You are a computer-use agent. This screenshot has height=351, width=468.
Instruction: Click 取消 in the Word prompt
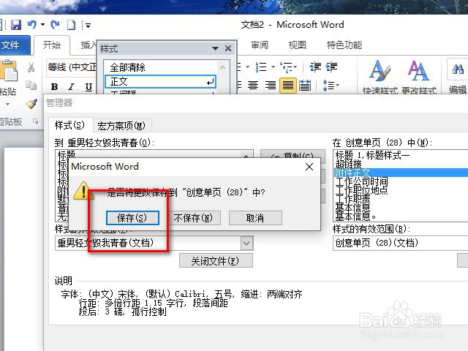pos(255,218)
